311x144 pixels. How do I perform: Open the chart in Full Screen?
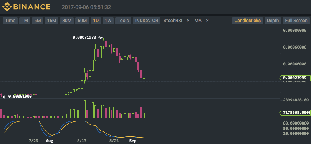296,21
